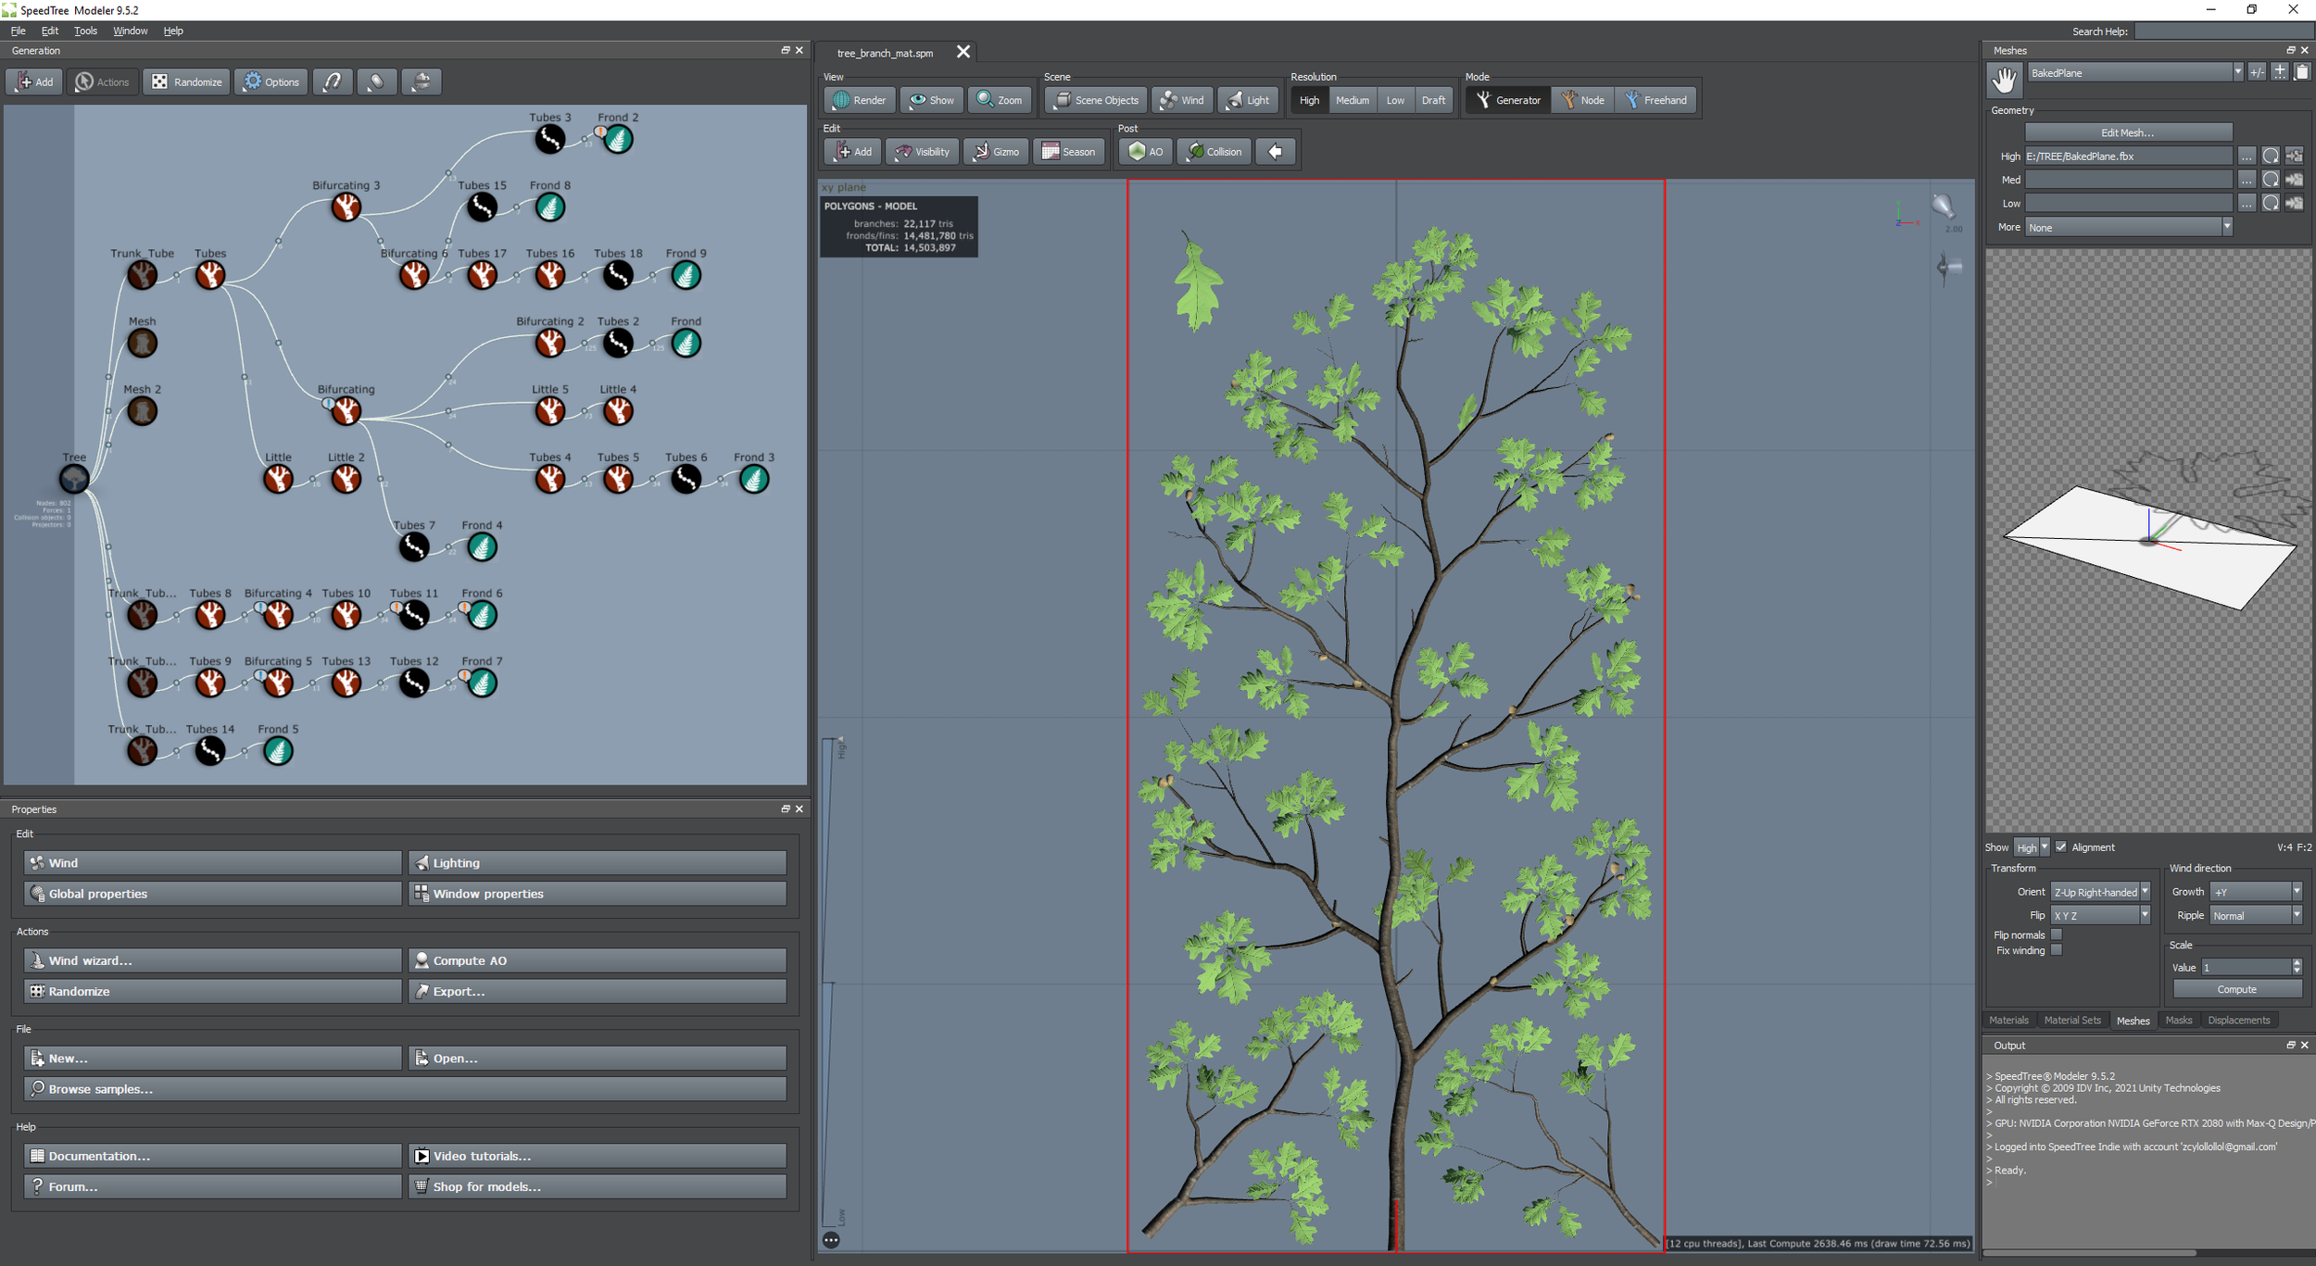Uncheck the Alignment checkbox
This screenshot has width=2316, height=1266.
pos(2060,846)
